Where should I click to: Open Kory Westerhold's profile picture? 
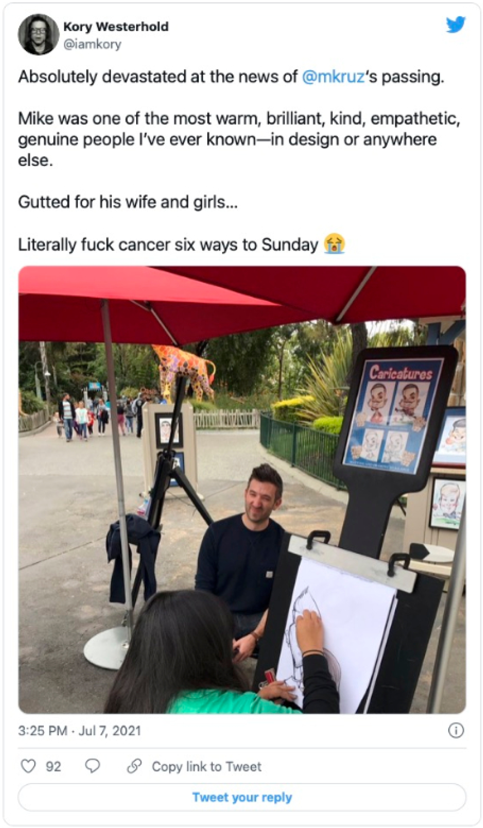coord(38,34)
